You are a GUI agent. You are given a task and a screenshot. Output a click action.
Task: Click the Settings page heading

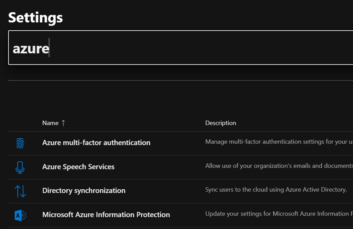[x=36, y=17]
